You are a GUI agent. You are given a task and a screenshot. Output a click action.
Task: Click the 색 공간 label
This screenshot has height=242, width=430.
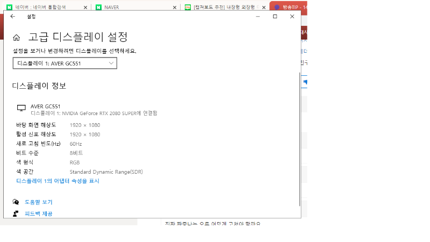pos(25,172)
